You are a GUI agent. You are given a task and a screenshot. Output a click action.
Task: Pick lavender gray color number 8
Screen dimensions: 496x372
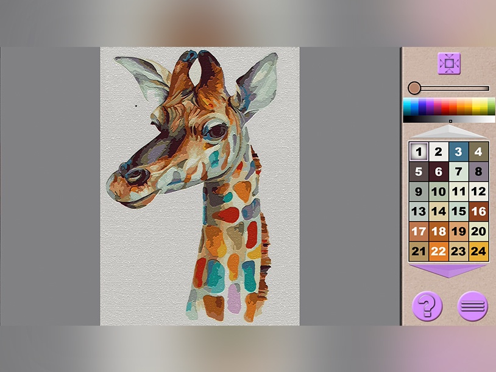(x=478, y=172)
